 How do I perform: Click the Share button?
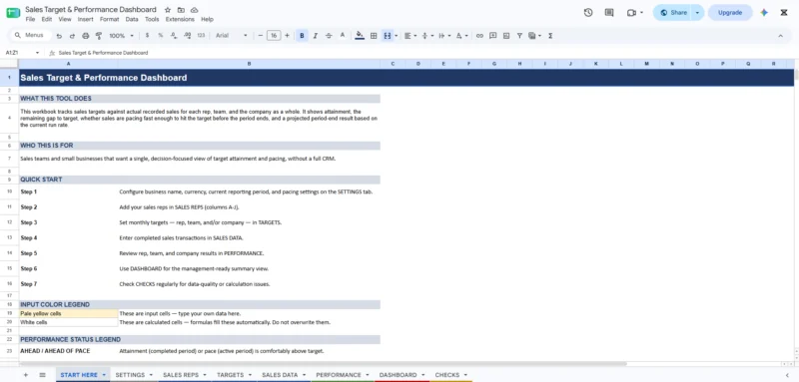pyautogui.click(x=672, y=13)
